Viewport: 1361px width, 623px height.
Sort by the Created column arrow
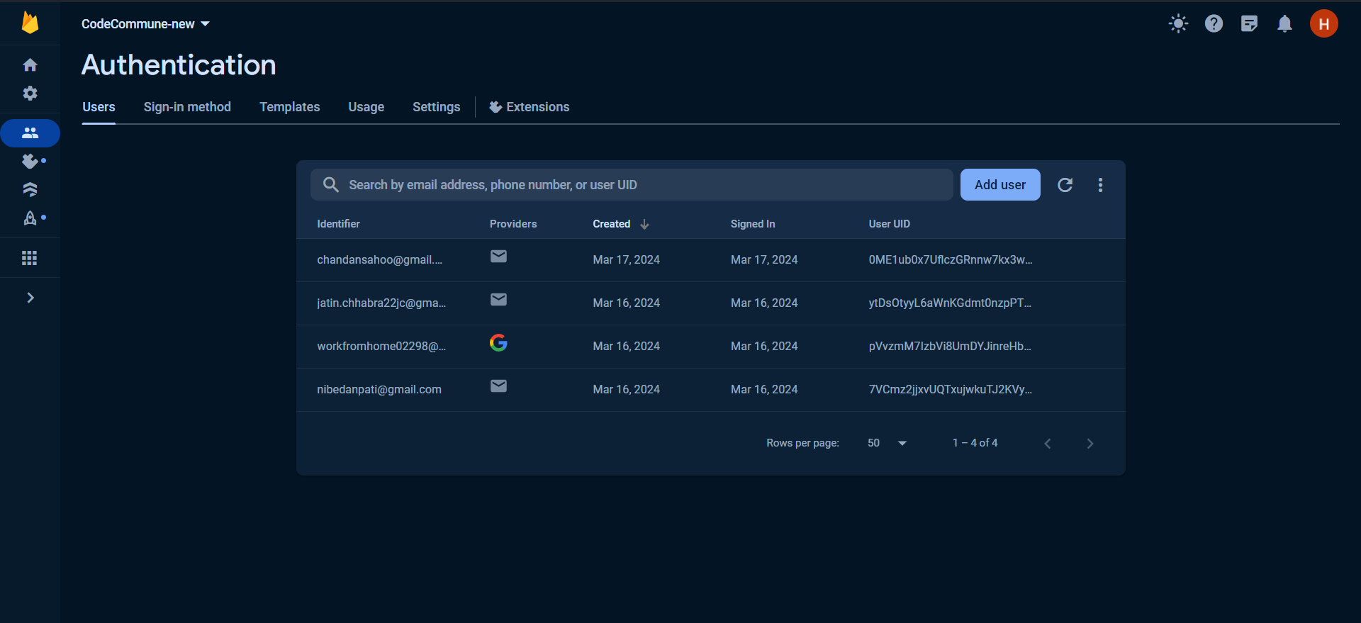(644, 224)
